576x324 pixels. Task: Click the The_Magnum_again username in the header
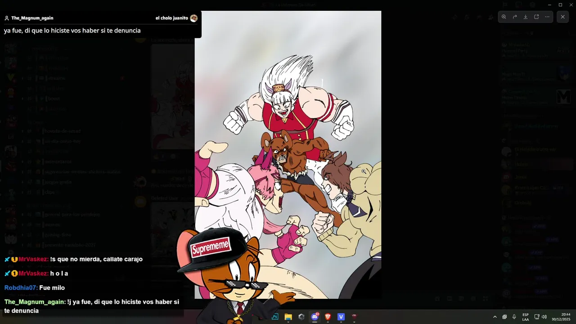coord(32,18)
